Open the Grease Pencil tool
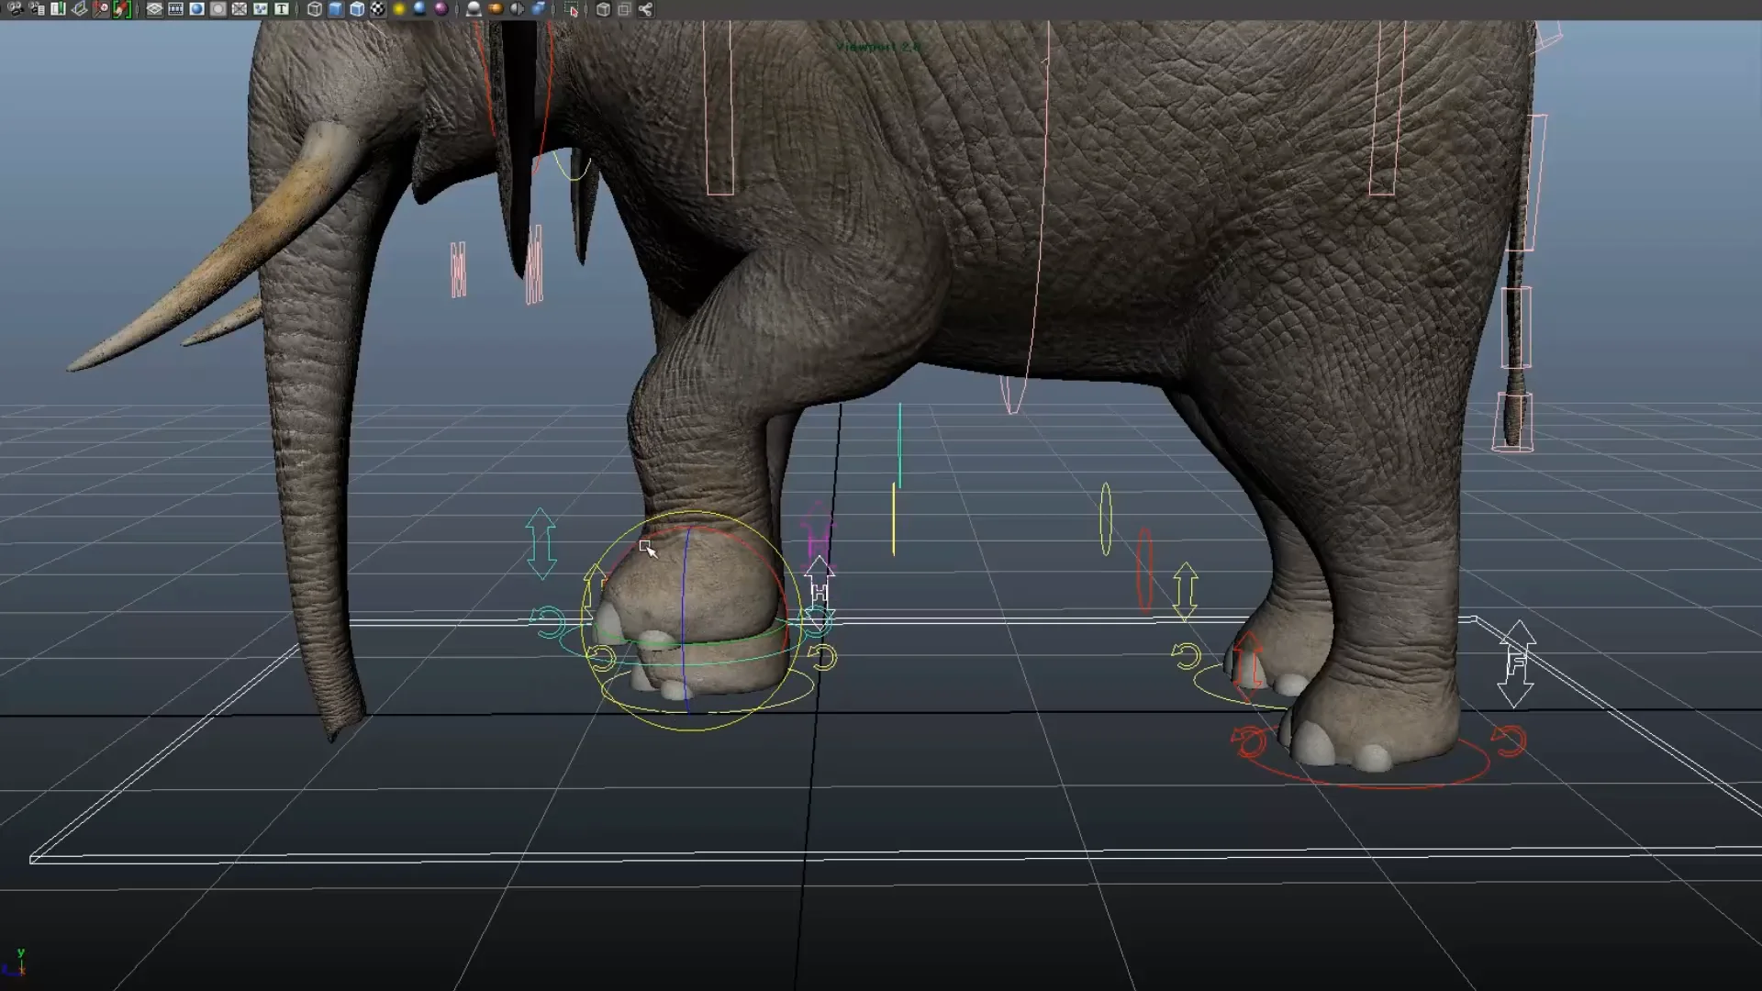 coord(121,9)
